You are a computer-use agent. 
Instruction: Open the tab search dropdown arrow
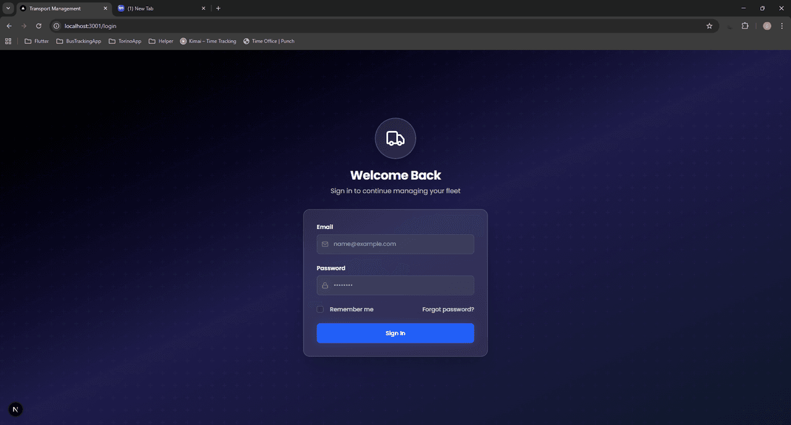click(8, 9)
